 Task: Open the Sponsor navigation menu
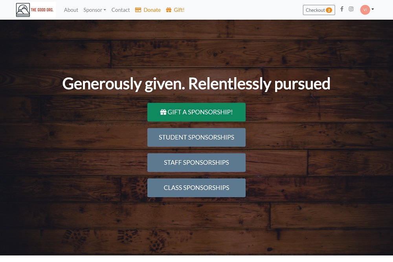tap(95, 10)
